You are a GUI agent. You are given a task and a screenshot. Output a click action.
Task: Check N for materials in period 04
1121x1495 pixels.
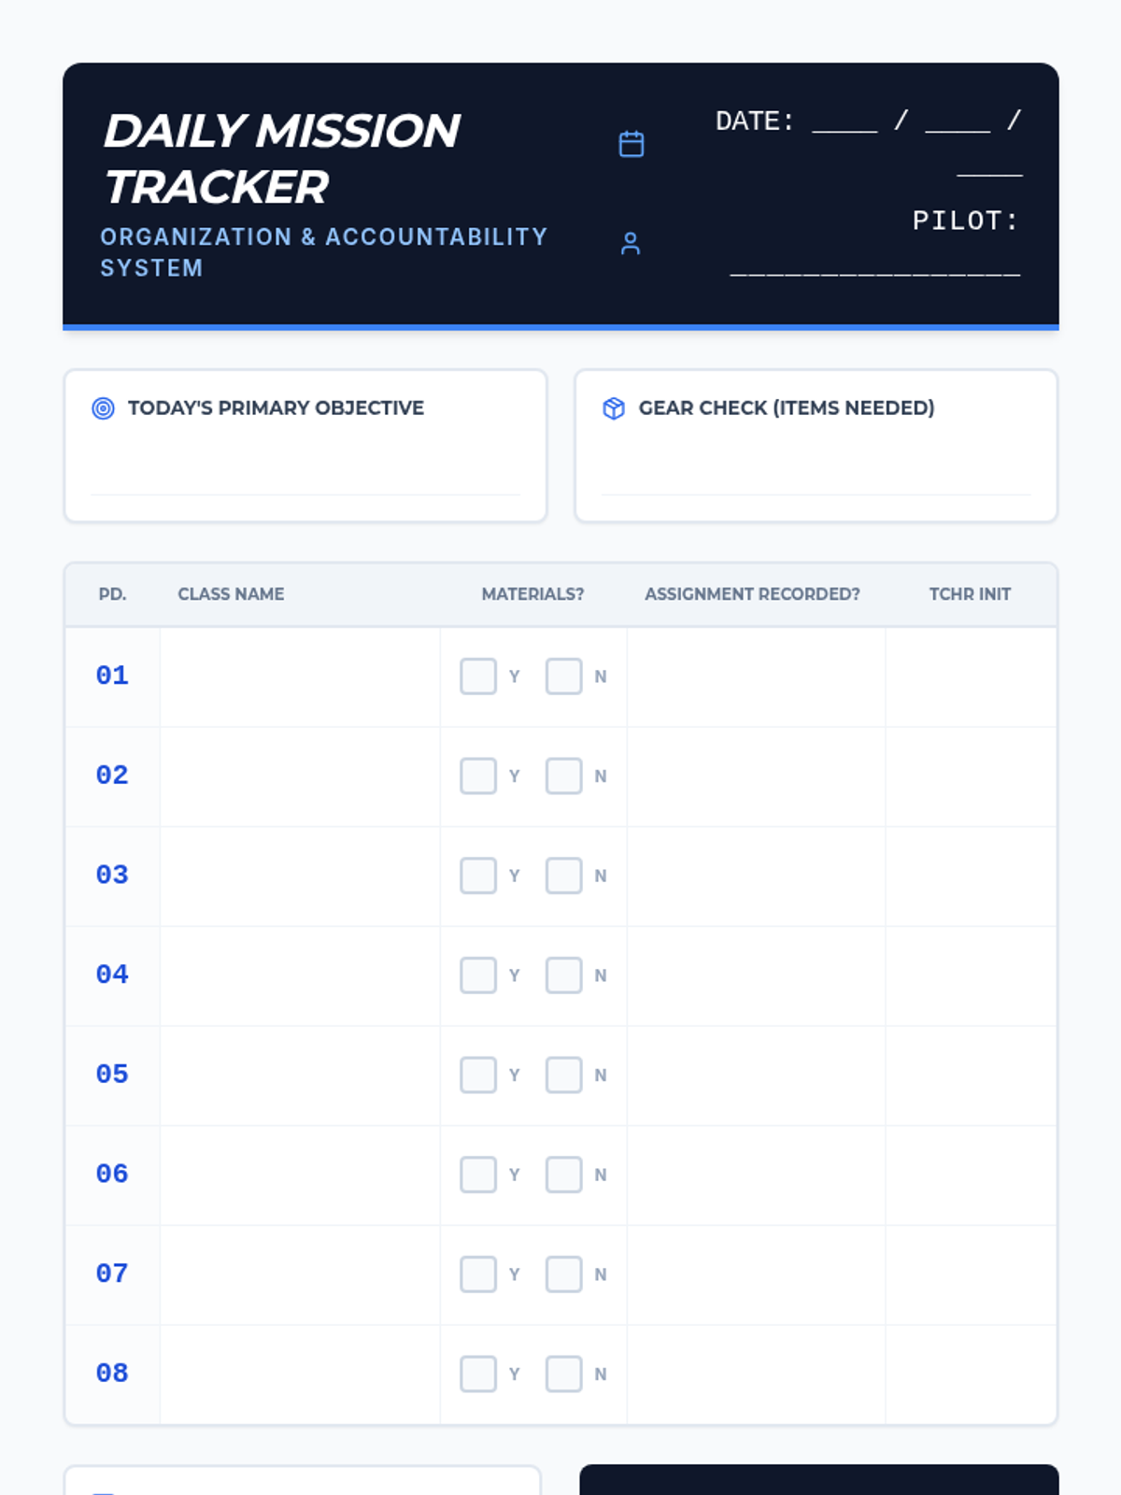(563, 975)
